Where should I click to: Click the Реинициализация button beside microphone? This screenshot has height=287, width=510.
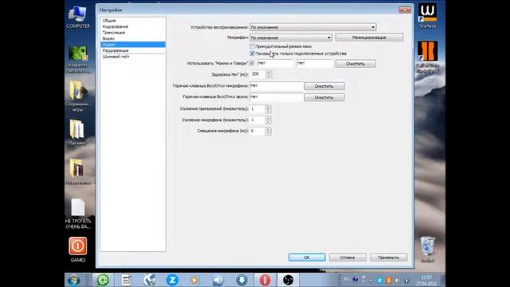click(369, 37)
